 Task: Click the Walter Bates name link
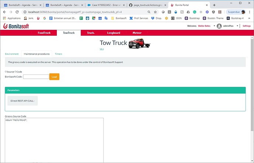point(204,26)
